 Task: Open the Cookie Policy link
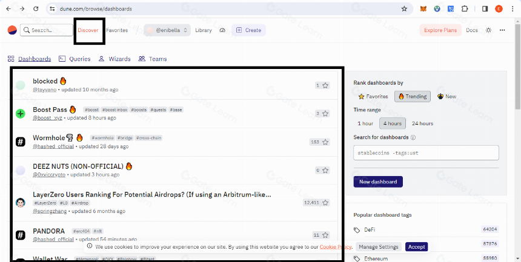[335, 247]
